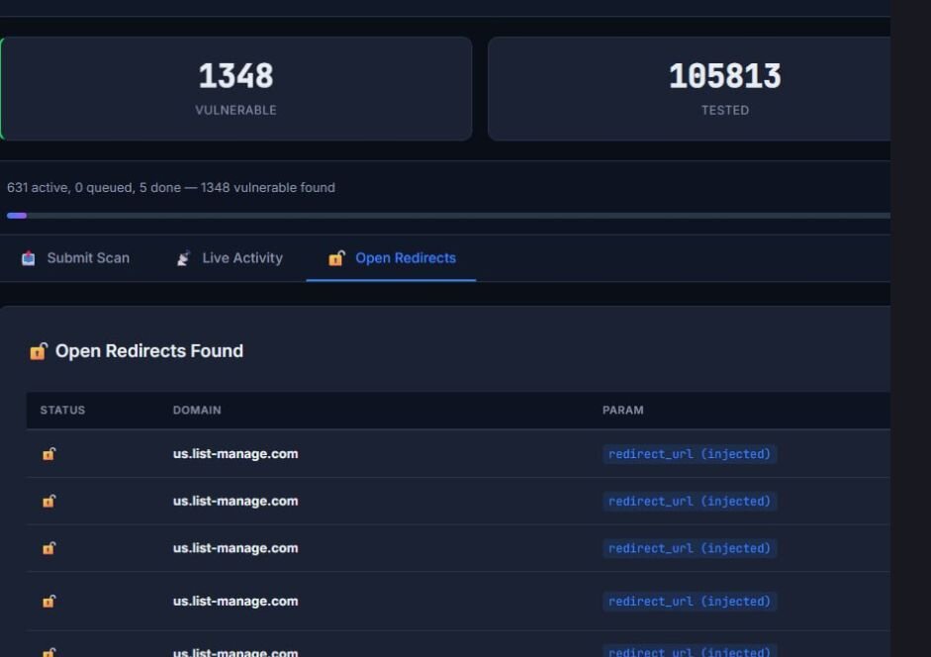Sort by the DOMAIN column header
The width and height of the screenshot is (931, 657).
pos(197,410)
